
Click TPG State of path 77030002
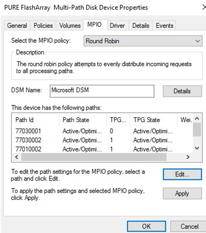[153, 140]
